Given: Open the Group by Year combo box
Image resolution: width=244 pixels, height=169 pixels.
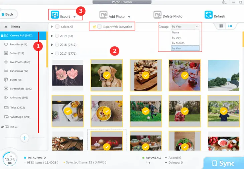Looking at the screenshot, I should (x=185, y=27).
